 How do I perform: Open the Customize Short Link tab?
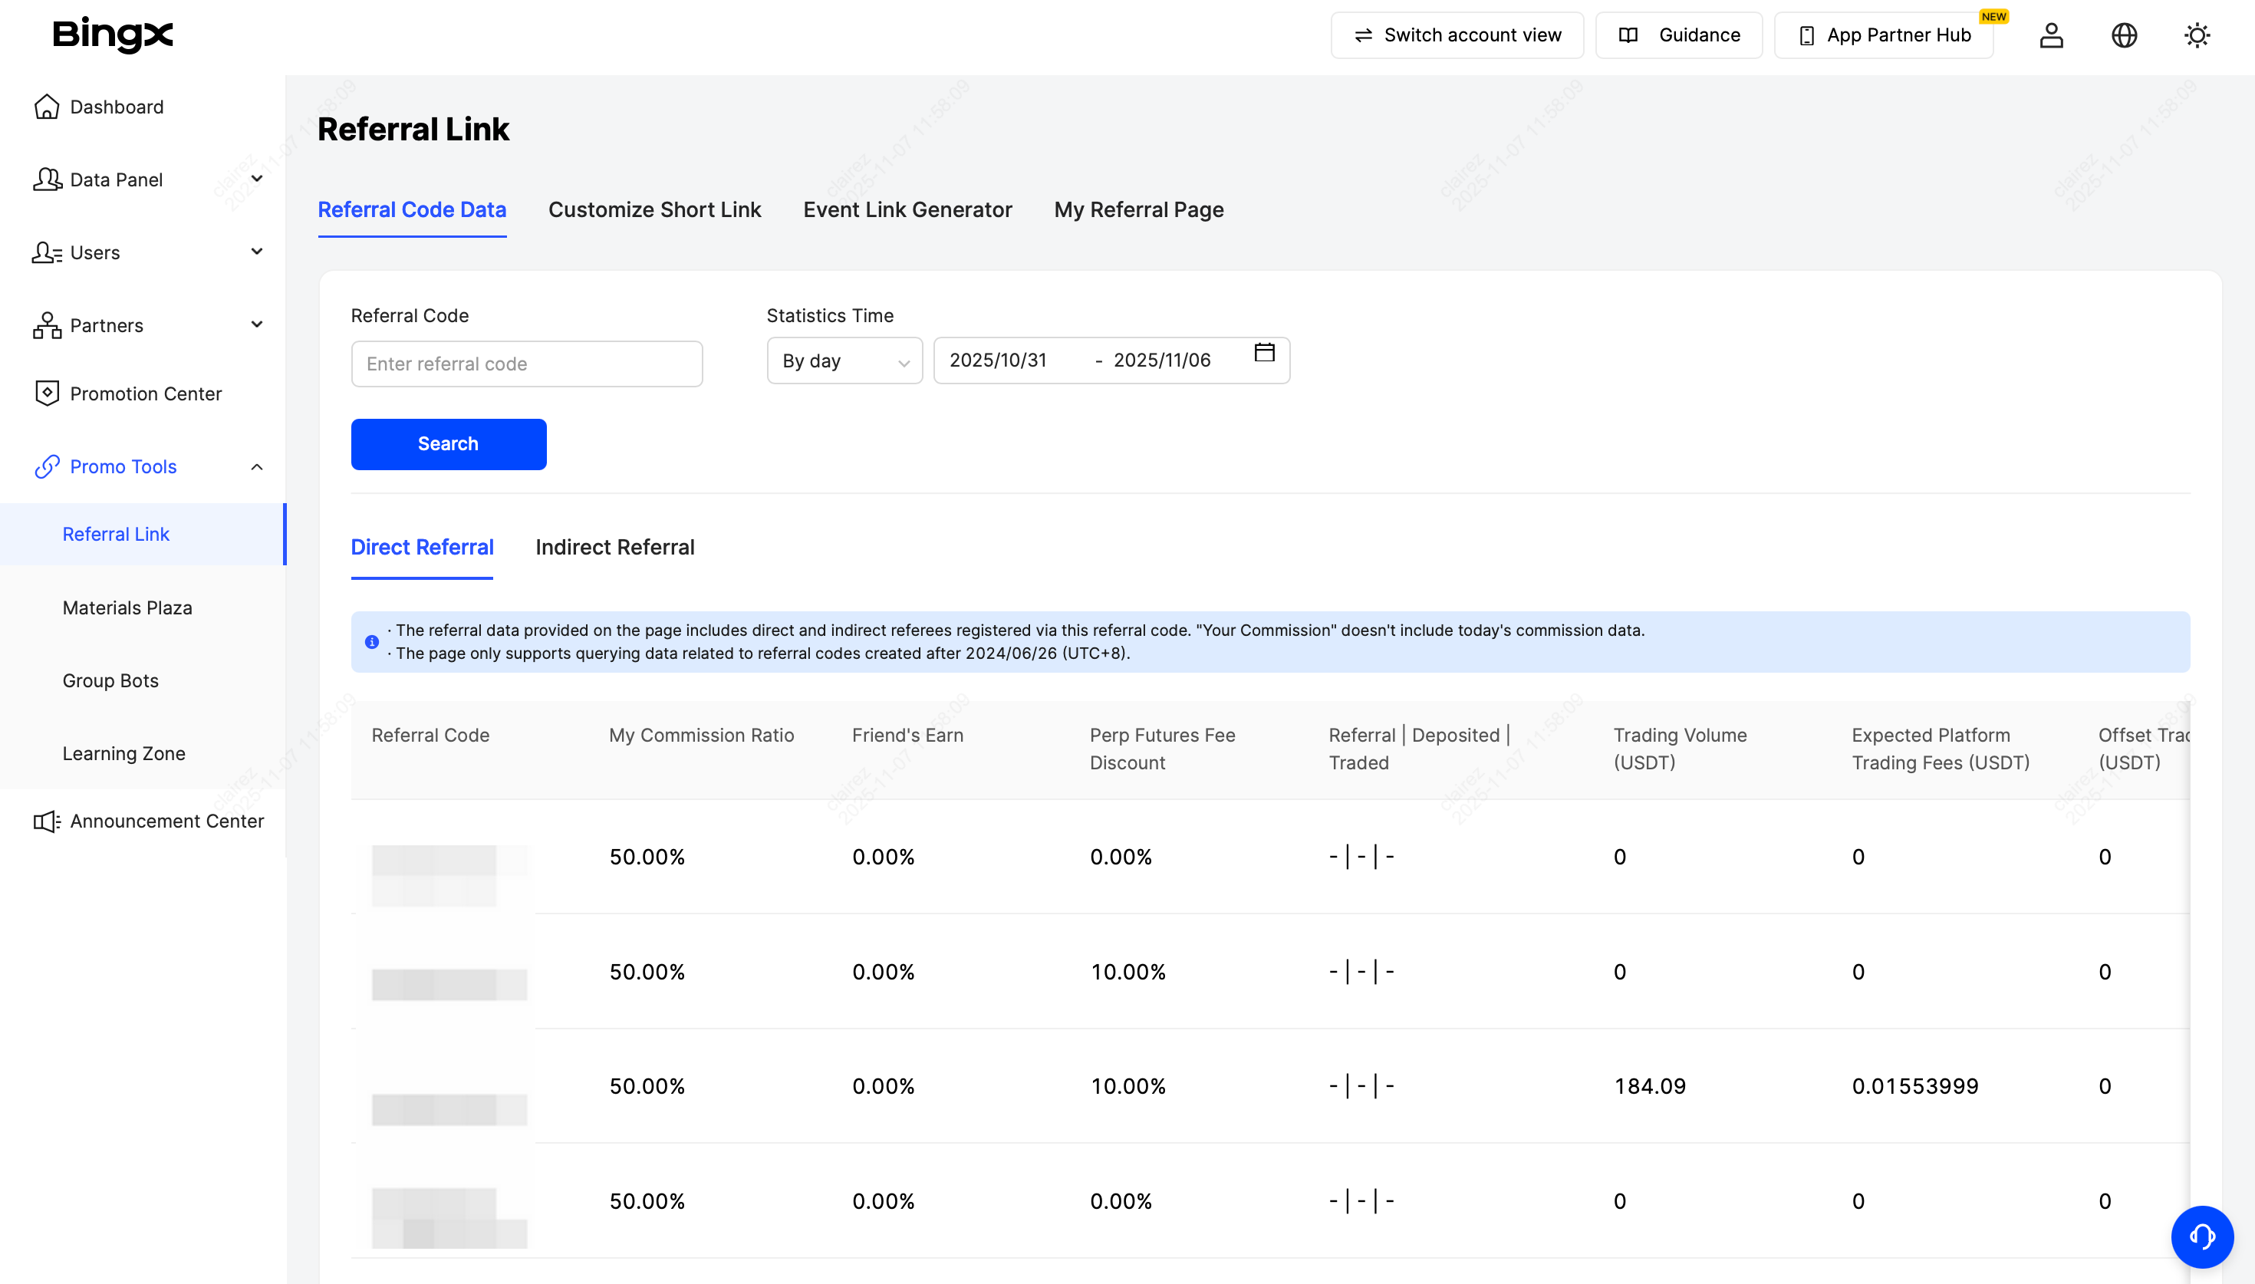coord(654,210)
